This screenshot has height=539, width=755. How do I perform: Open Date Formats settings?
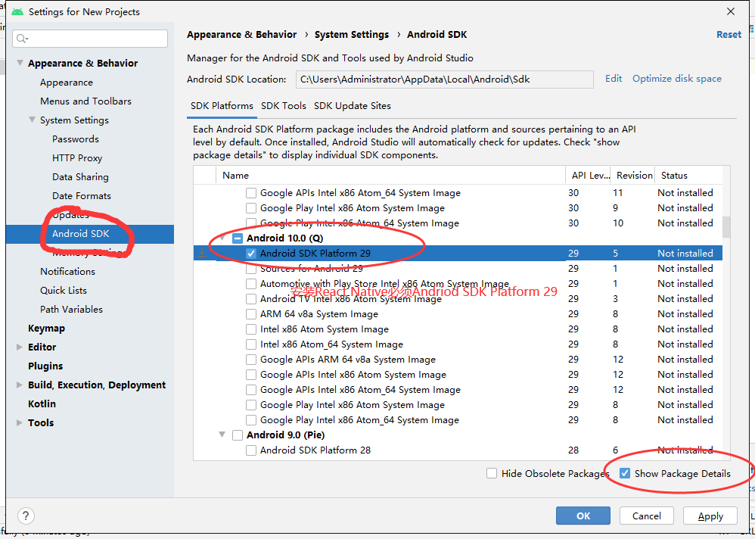point(82,196)
